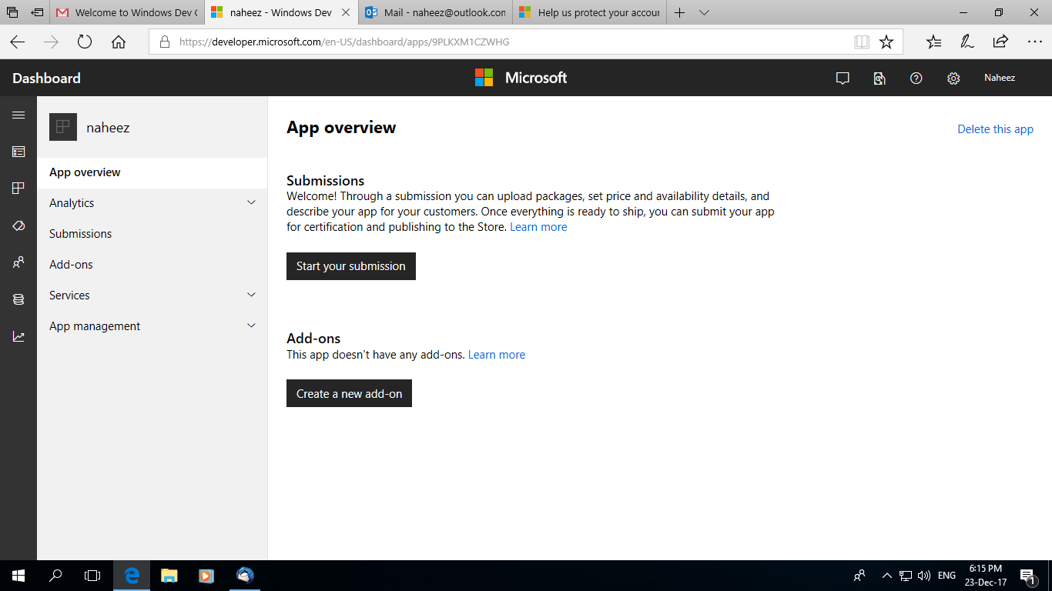Expand the App management section
The height and width of the screenshot is (591, 1052).
(251, 326)
